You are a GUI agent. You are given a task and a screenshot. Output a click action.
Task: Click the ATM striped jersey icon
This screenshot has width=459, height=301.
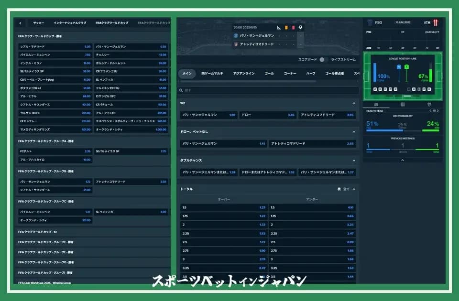click(436, 22)
